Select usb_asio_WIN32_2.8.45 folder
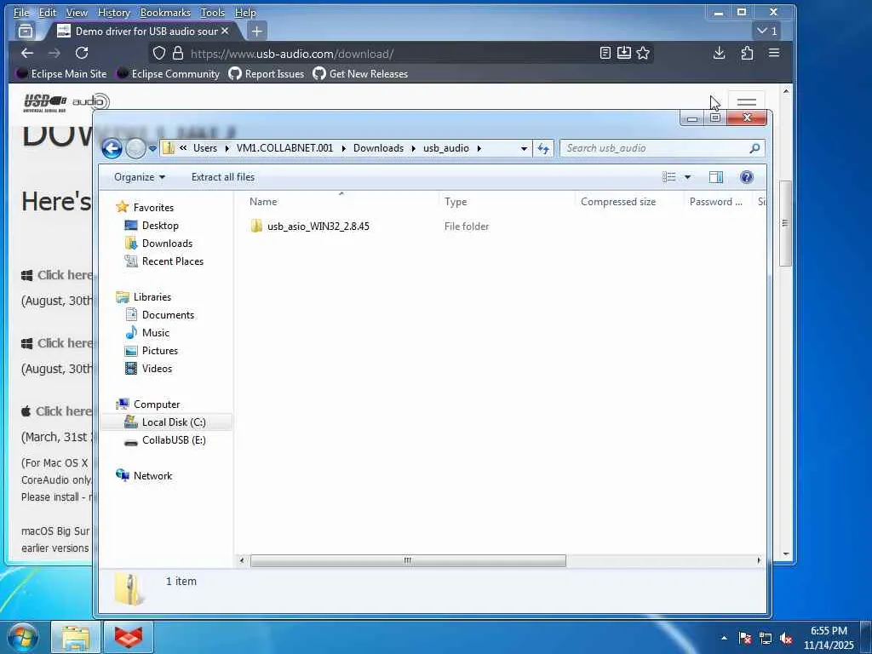The image size is (872, 654). [318, 227]
